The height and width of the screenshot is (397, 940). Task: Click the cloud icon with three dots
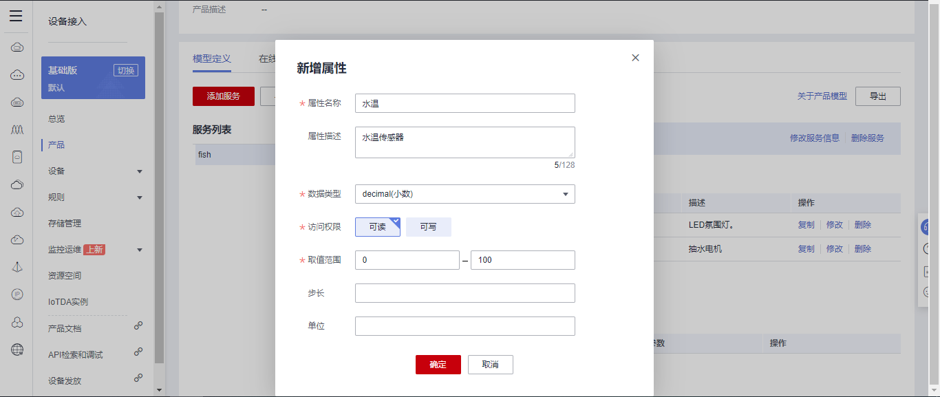coord(17,75)
